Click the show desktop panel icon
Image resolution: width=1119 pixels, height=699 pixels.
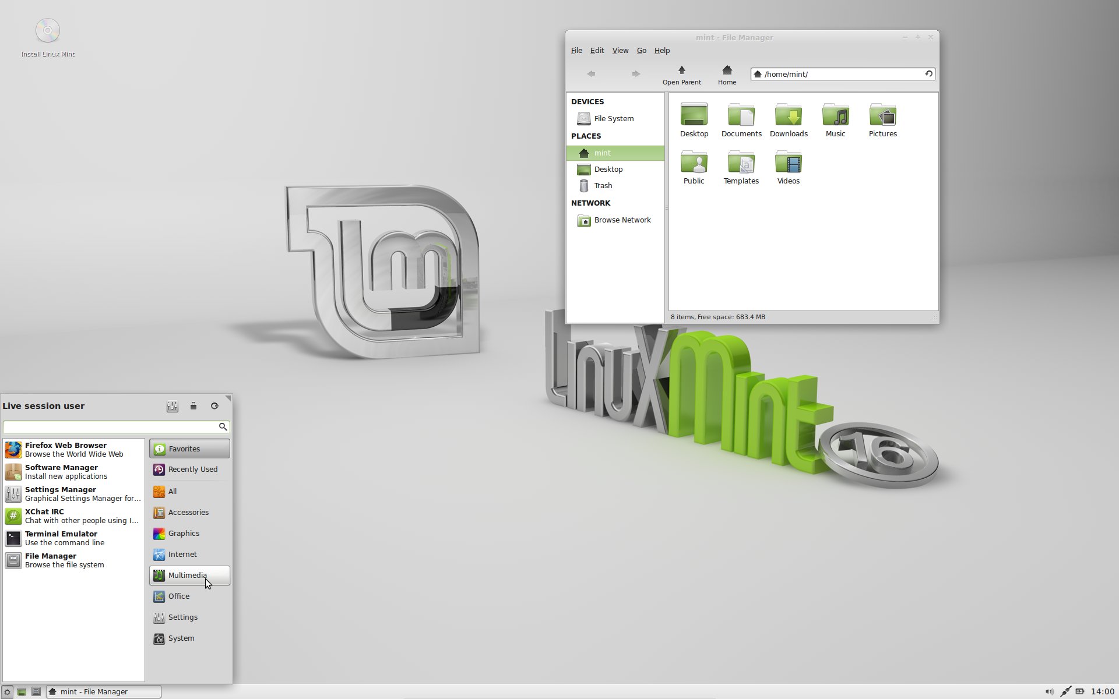coord(22,692)
